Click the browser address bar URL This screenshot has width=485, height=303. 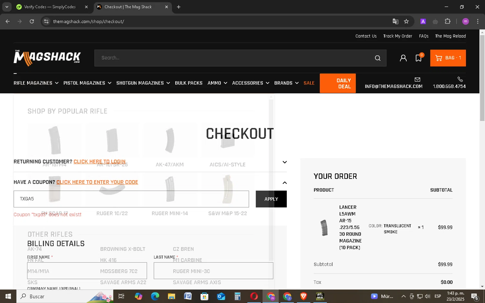click(x=89, y=21)
